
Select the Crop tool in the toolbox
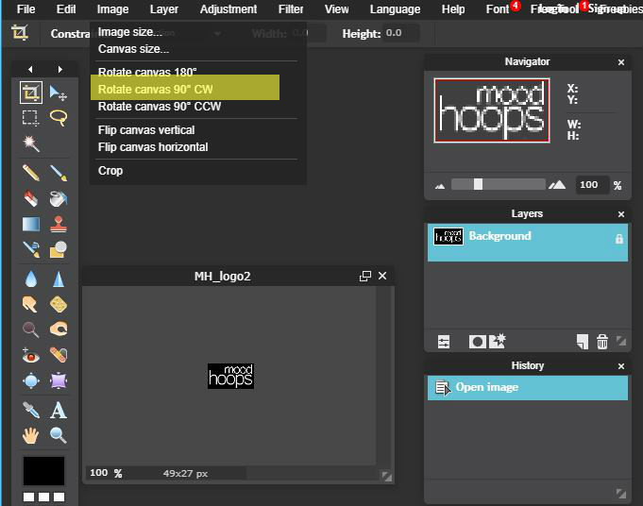tap(31, 93)
